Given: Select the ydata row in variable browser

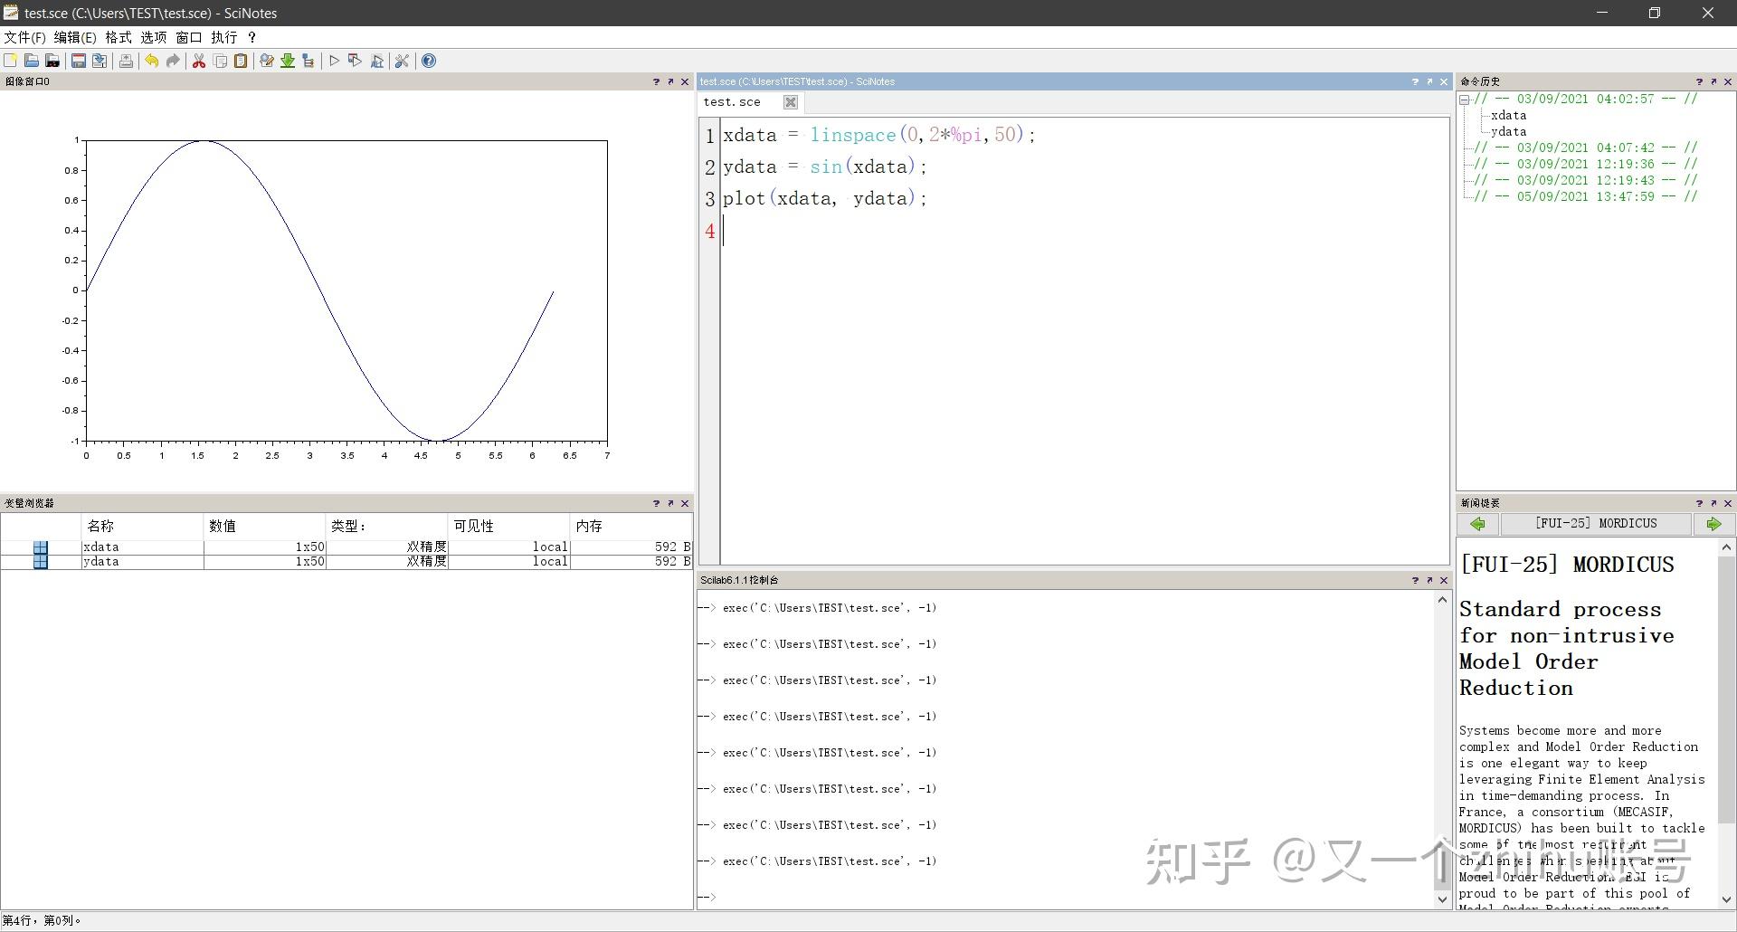Looking at the screenshot, I should tap(346, 562).
